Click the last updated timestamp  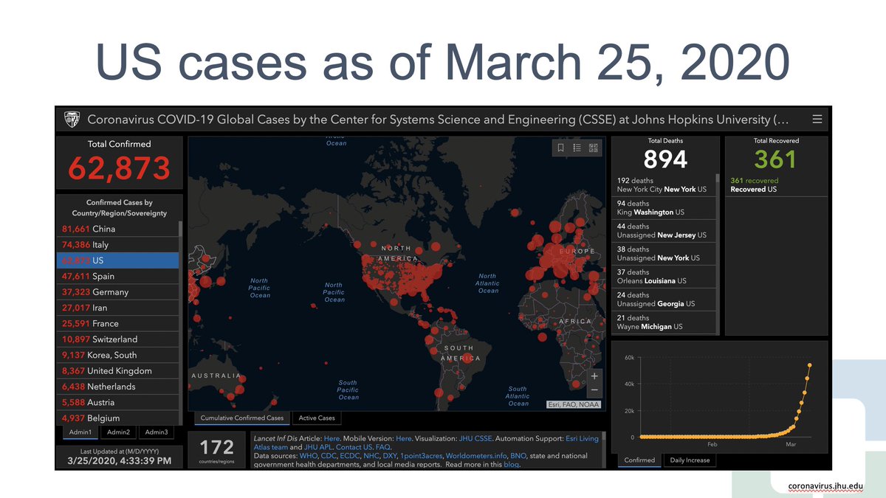[119, 460]
